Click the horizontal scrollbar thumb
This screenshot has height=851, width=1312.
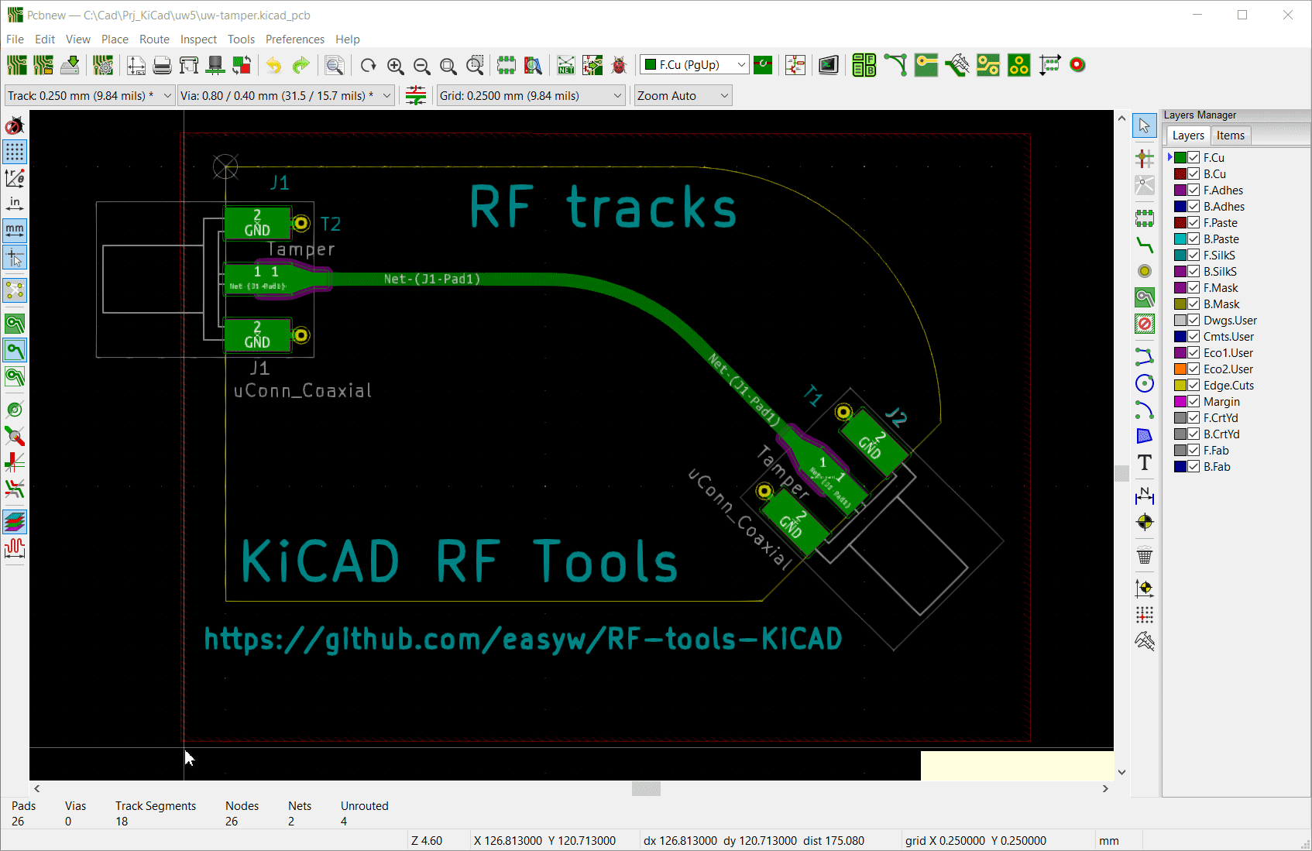646,789
